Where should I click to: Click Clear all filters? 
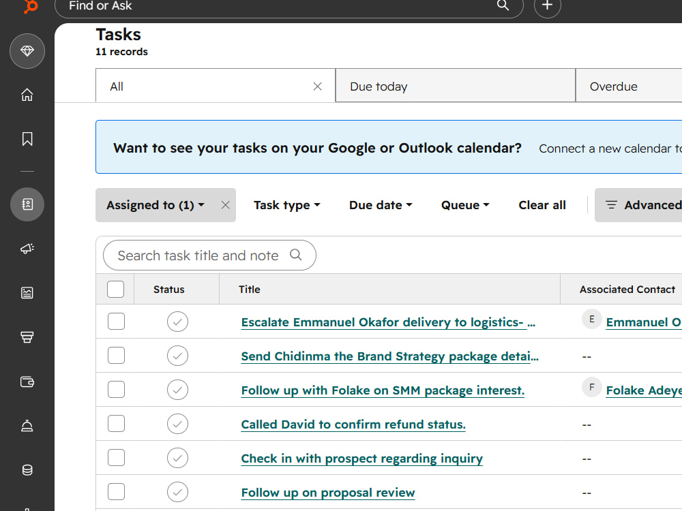pyautogui.click(x=542, y=205)
